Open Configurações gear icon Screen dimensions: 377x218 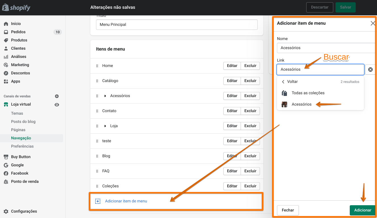click(6, 211)
